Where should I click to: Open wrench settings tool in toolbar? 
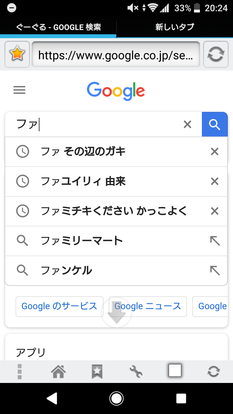click(x=136, y=371)
